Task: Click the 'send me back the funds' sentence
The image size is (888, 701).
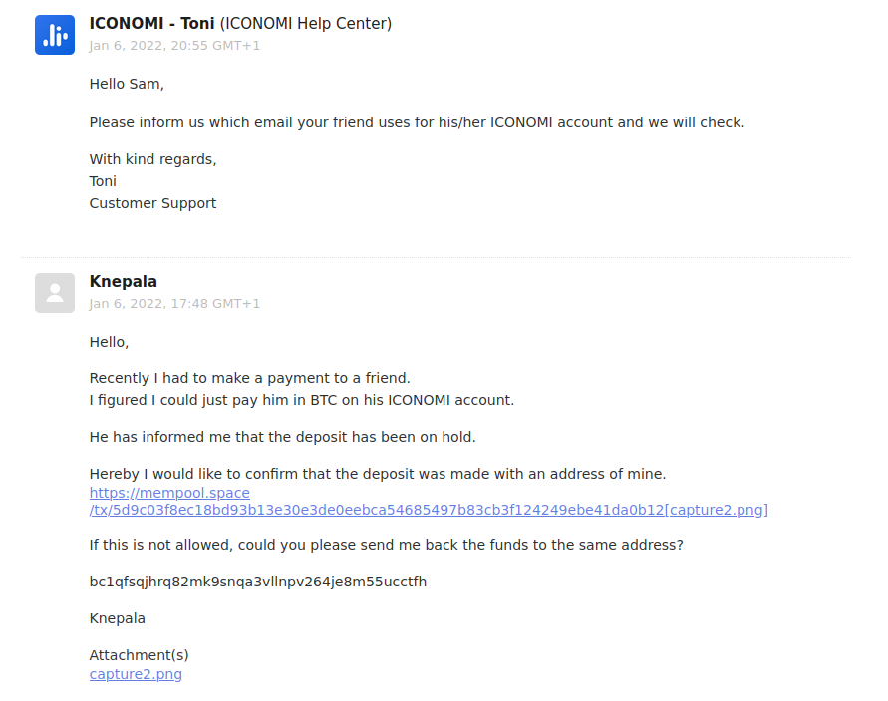Action: (x=387, y=545)
